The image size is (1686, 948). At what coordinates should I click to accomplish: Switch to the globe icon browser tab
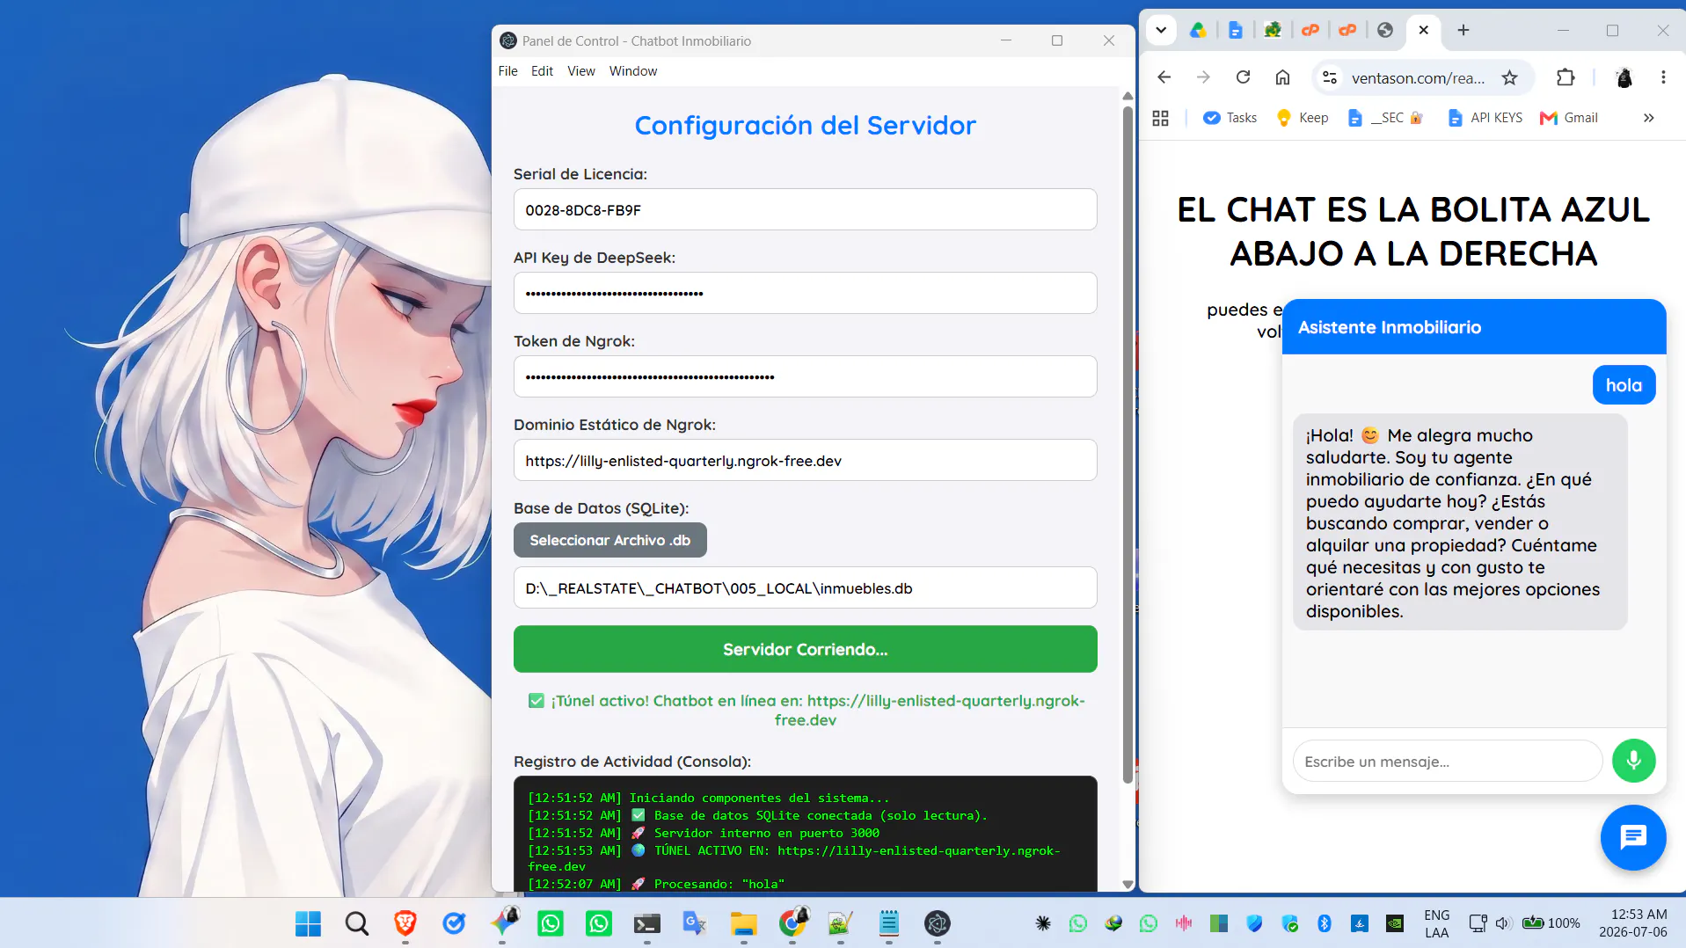[x=1385, y=30]
